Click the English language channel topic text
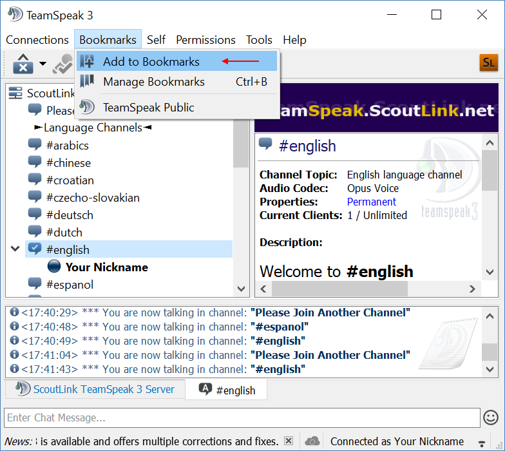 click(x=405, y=175)
